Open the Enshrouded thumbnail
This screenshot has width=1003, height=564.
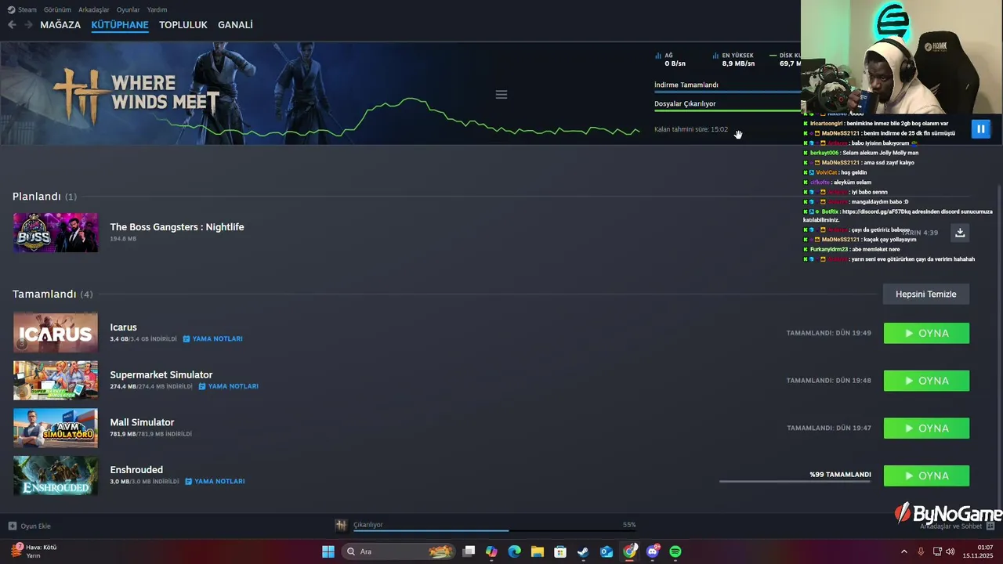click(x=56, y=476)
